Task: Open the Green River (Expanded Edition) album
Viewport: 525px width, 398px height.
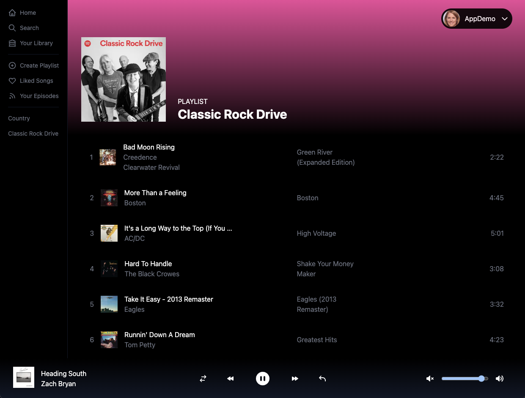Action: 326,157
